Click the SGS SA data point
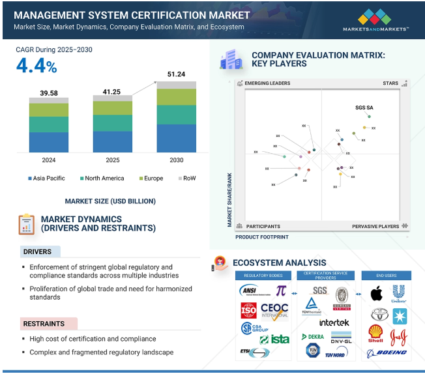 point(369,117)
